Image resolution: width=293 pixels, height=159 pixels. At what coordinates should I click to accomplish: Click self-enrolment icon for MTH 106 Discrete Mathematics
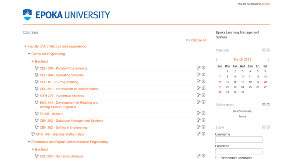(x=198, y=134)
